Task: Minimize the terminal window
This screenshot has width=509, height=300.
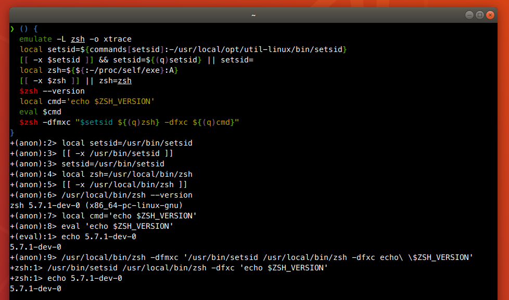Action: [x=469, y=15]
